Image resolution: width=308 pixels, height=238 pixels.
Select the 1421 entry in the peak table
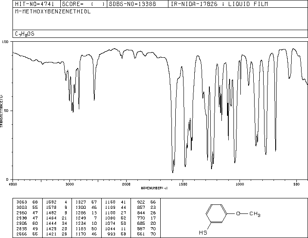click(51, 234)
